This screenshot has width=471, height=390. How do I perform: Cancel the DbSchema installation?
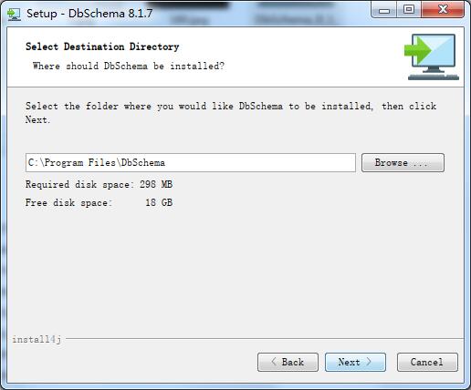(x=427, y=362)
